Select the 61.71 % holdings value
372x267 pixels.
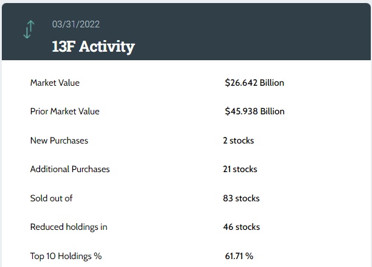point(239,256)
